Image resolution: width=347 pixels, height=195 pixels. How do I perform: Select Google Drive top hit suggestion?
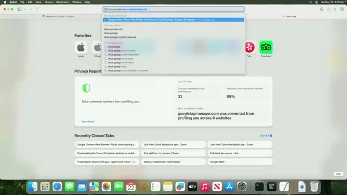click(x=173, y=19)
